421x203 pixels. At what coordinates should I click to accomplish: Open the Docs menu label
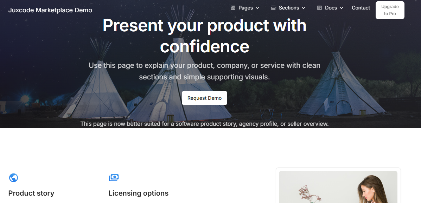click(331, 8)
